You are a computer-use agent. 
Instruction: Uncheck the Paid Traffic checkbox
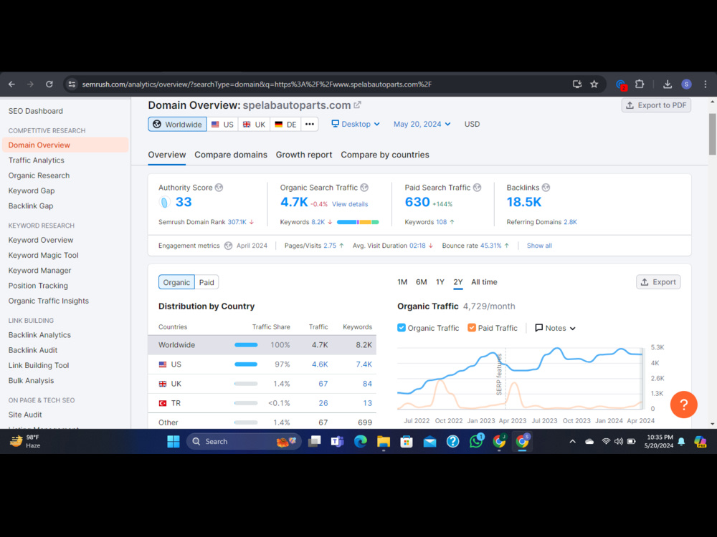pos(472,328)
